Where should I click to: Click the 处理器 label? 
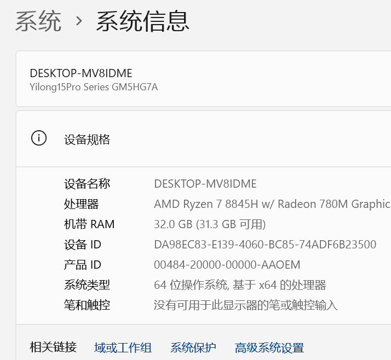click(81, 204)
